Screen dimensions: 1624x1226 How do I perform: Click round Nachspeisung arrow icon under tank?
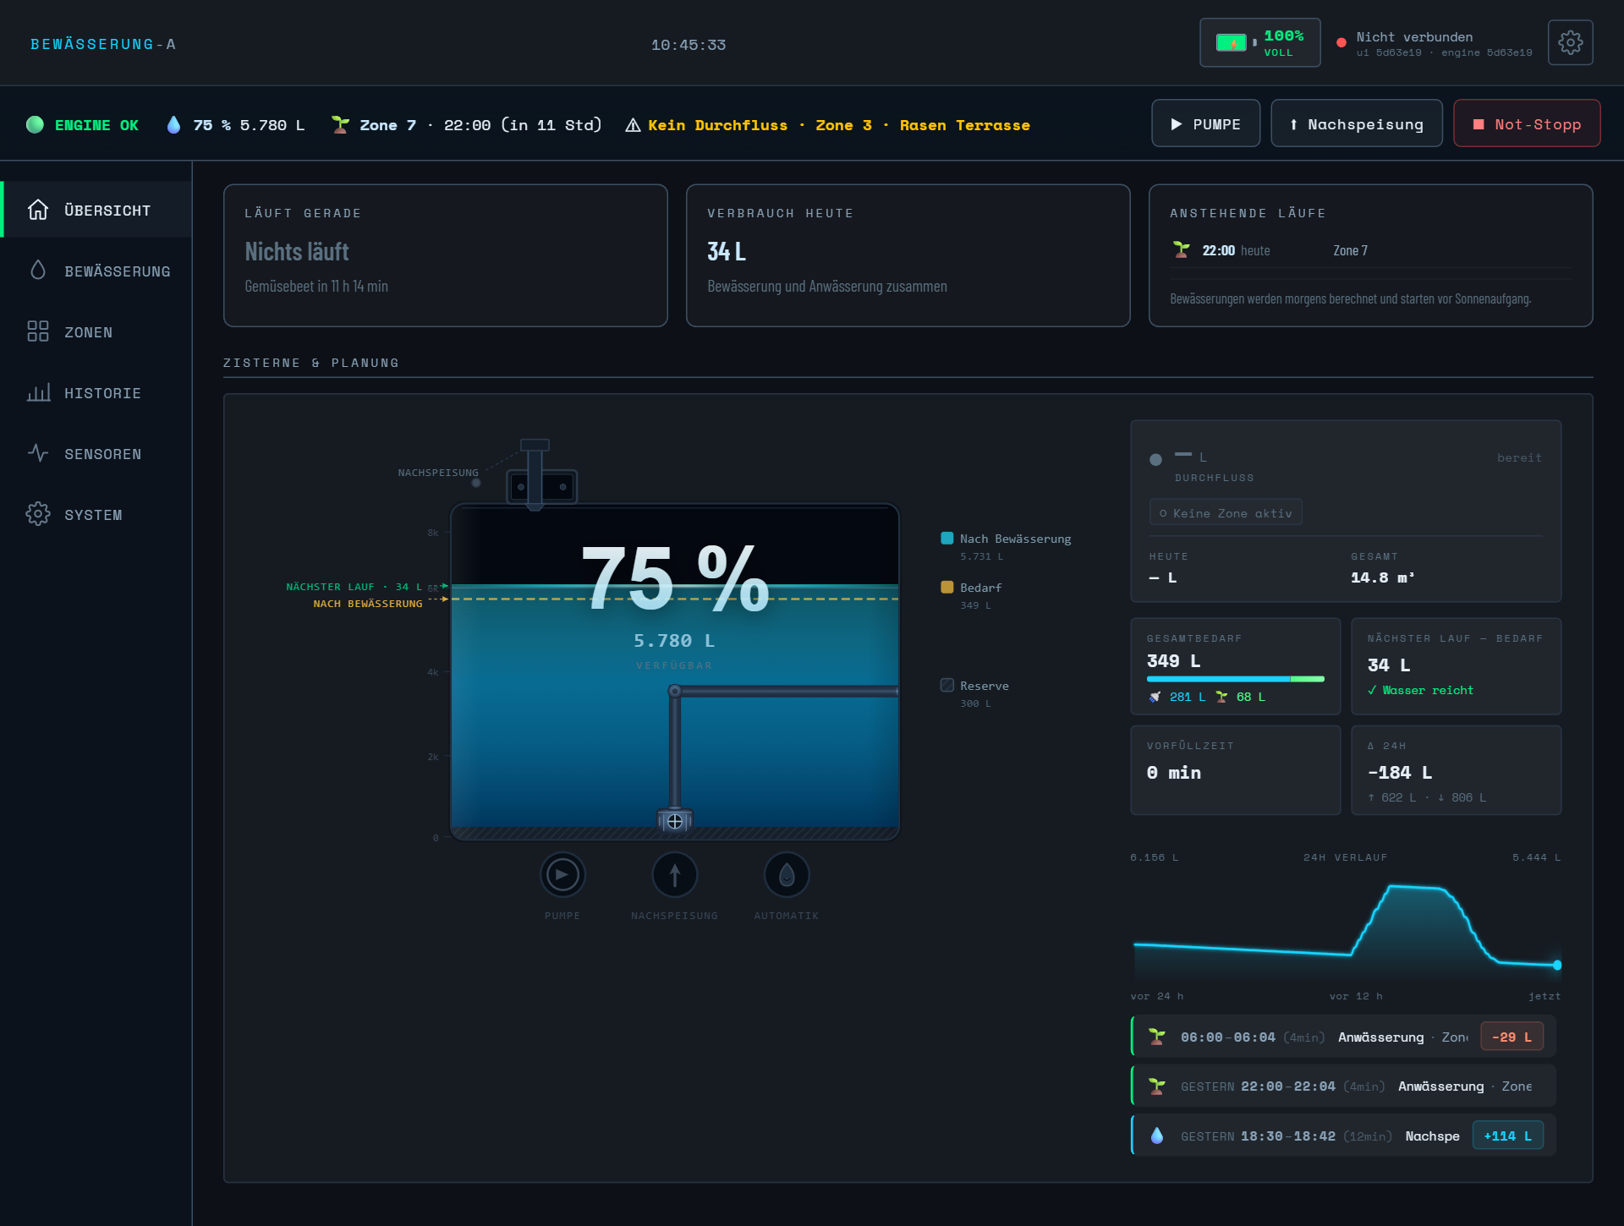tap(674, 874)
